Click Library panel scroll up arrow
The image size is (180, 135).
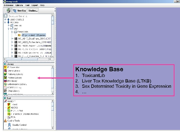click(x=52, y=67)
